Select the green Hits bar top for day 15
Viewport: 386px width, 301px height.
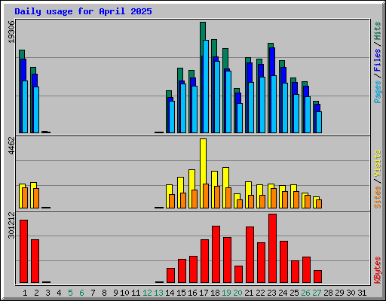180,74
